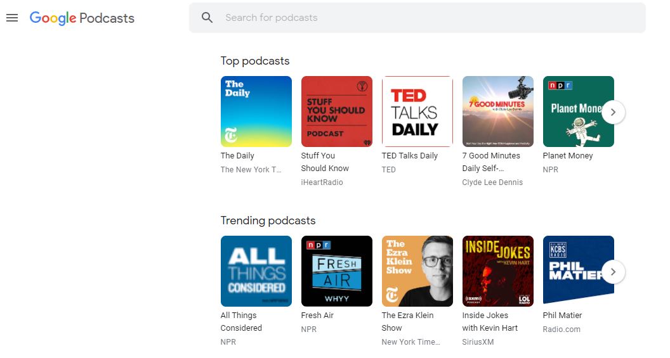Click 'Inside Jokes with Kevin Hart' title

coord(490,322)
